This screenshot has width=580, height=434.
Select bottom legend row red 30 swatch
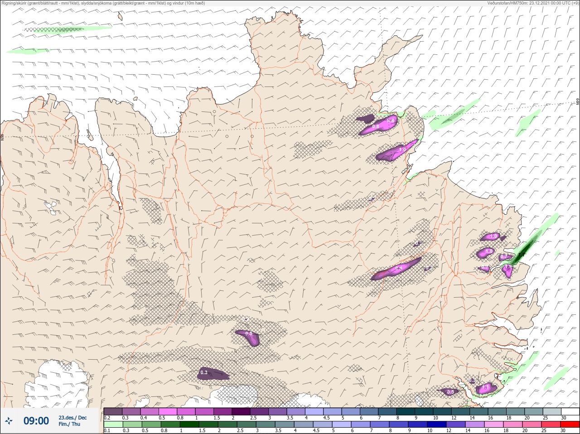click(570, 424)
